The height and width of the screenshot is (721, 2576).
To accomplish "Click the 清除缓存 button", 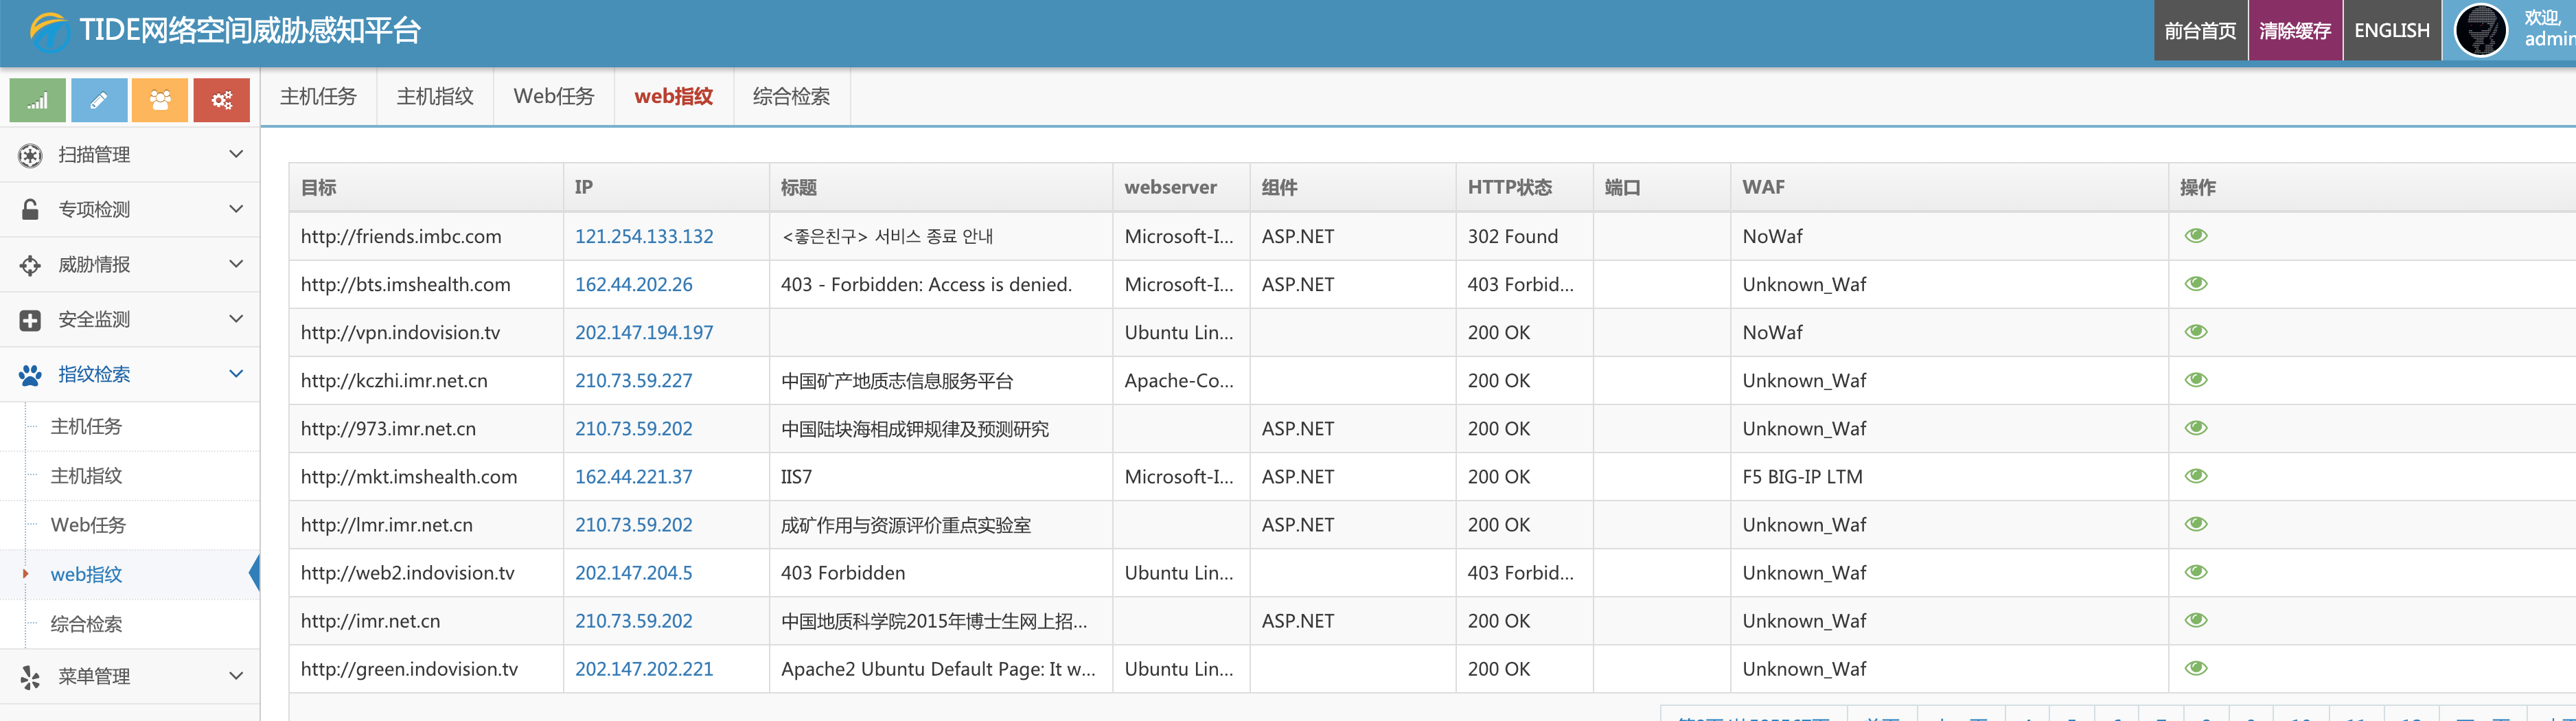I will (2295, 31).
